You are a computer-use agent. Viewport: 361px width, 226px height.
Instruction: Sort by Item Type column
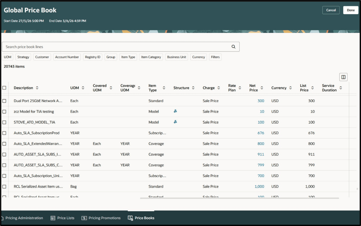click(x=164, y=88)
